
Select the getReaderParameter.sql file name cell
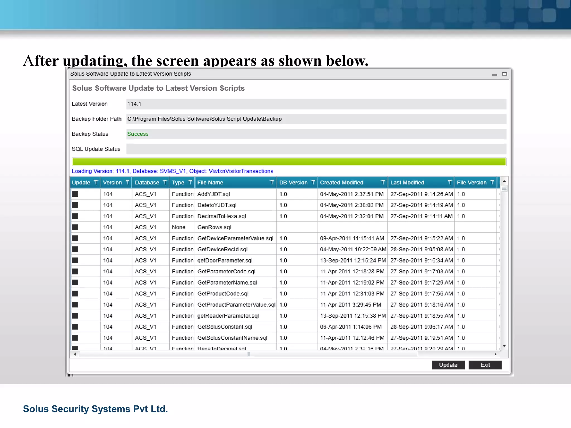pyautogui.click(x=236, y=315)
